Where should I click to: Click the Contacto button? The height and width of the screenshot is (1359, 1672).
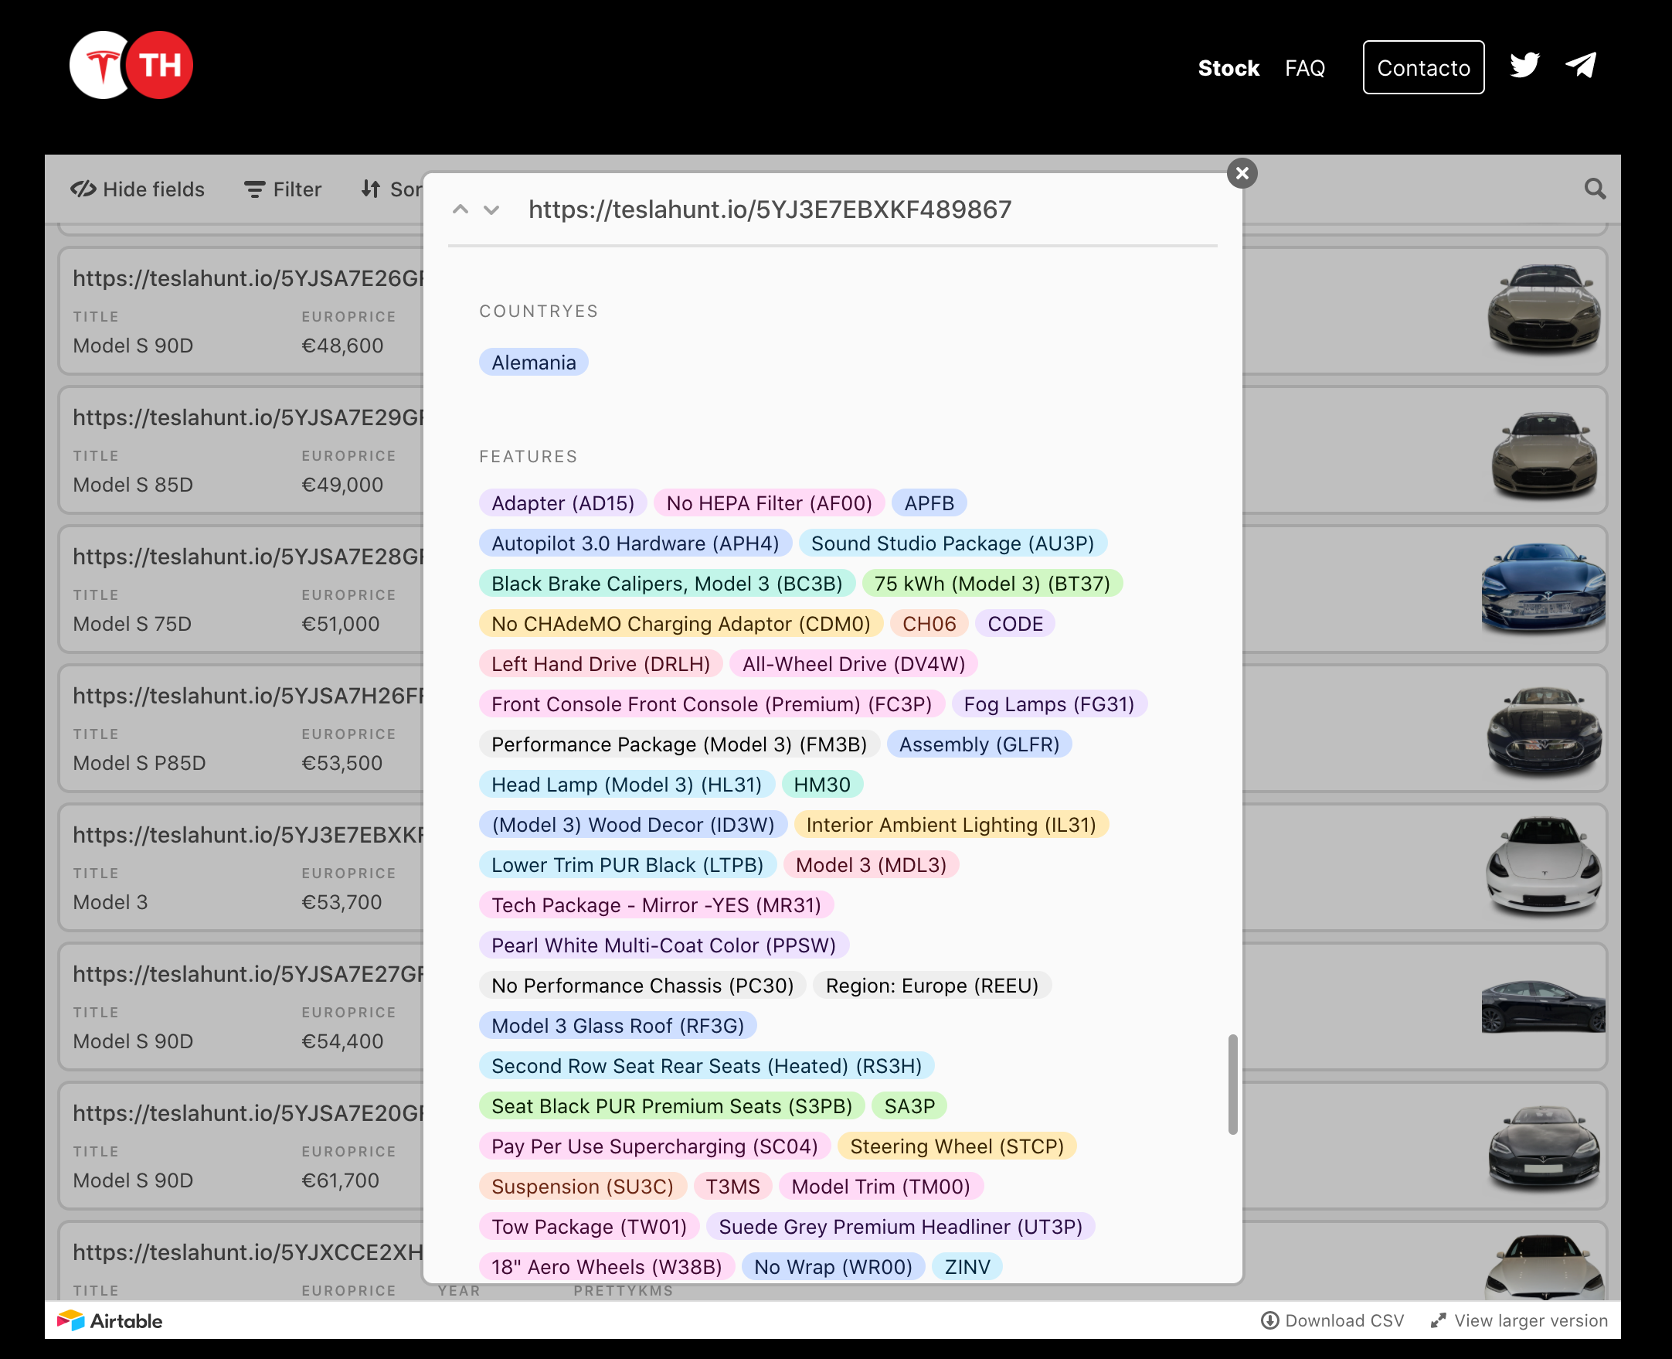tap(1423, 67)
